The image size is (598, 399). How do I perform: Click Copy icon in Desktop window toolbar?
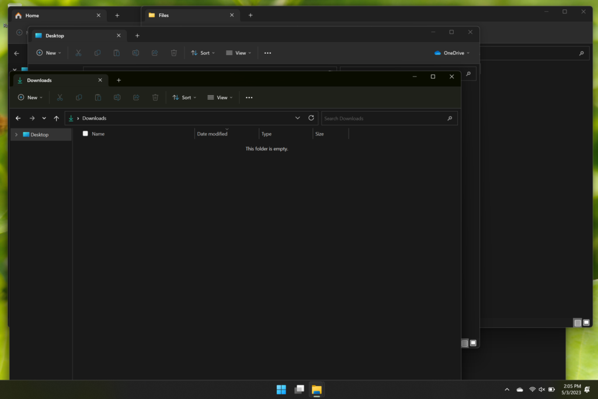[98, 53]
